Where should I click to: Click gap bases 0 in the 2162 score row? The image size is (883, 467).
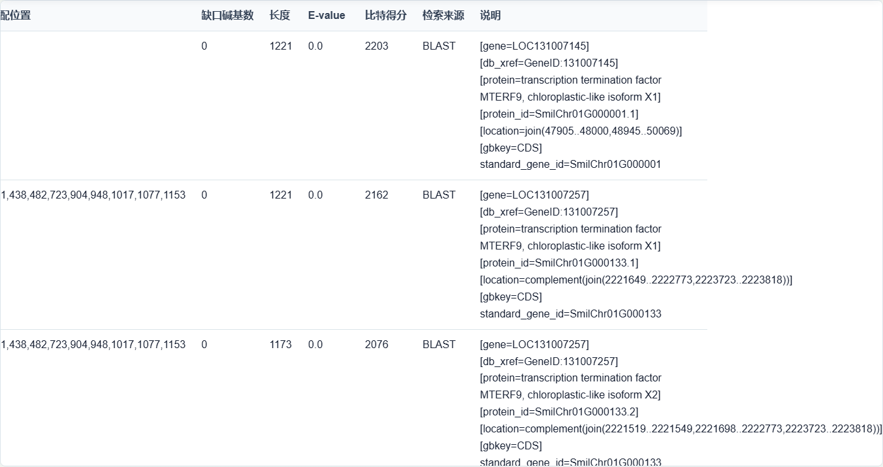point(204,195)
